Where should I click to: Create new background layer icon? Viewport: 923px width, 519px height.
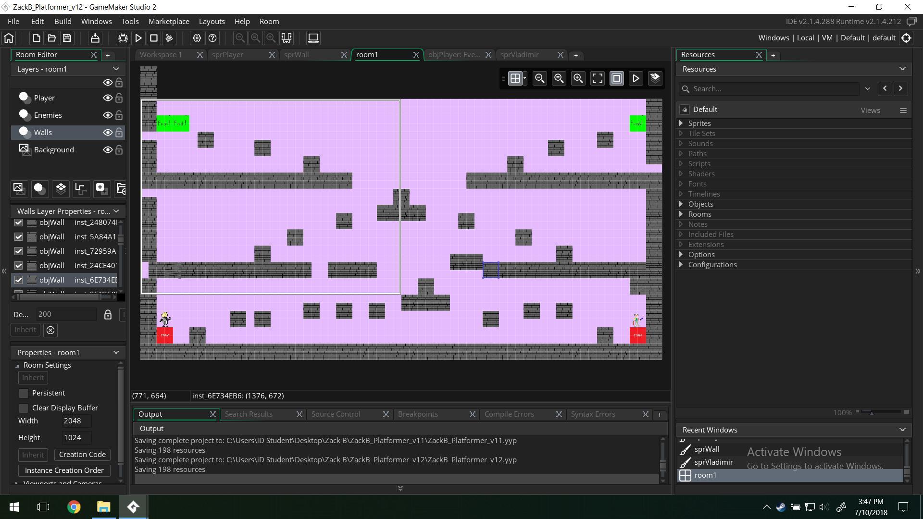pos(19,189)
